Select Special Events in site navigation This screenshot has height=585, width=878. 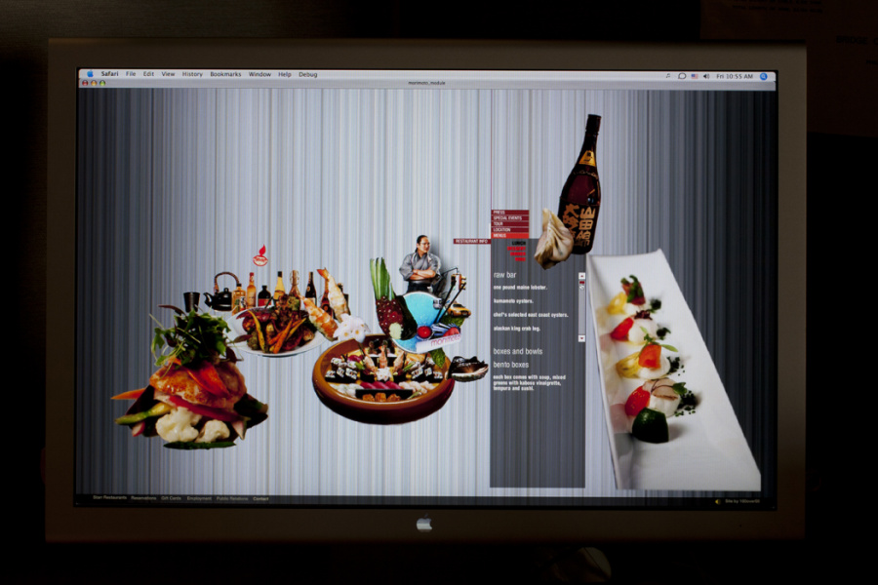point(508,217)
